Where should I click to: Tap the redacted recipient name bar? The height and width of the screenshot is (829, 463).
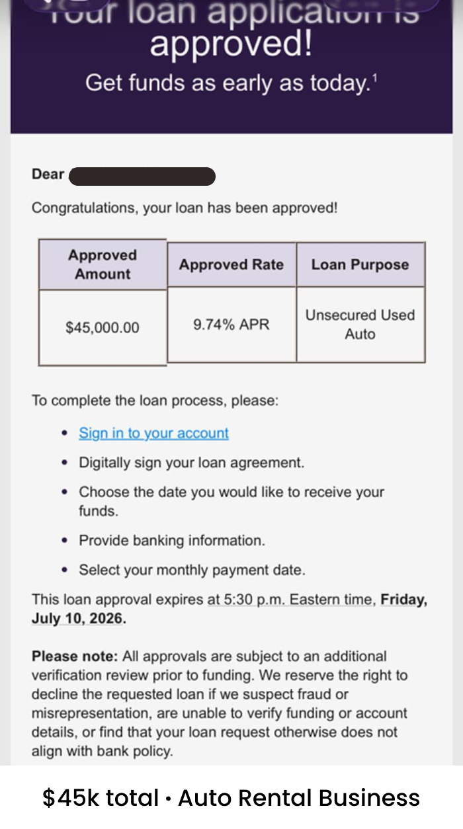pyautogui.click(x=142, y=176)
